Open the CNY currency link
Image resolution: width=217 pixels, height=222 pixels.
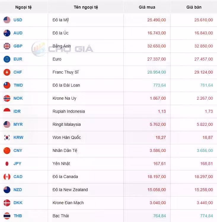tap(18, 150)
